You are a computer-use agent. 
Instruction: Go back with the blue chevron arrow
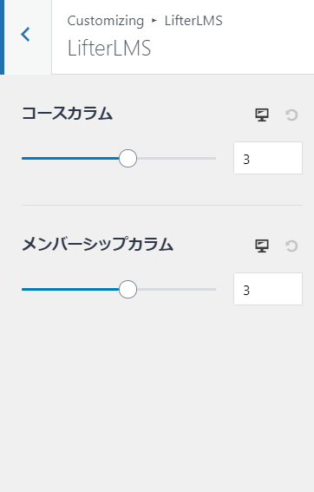[25, 35]
